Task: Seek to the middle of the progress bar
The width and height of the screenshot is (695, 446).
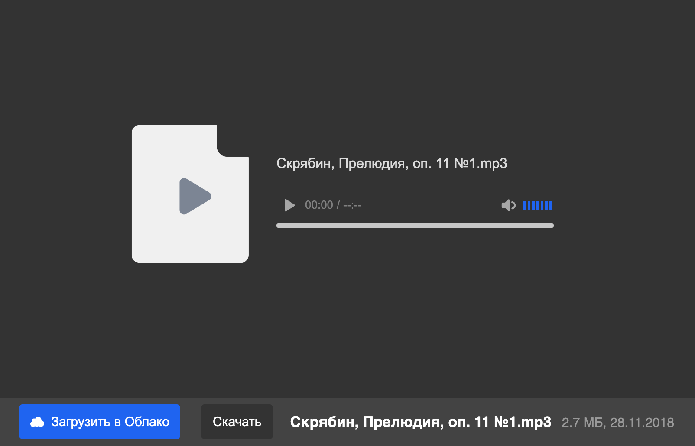Action: coord(415,226)
